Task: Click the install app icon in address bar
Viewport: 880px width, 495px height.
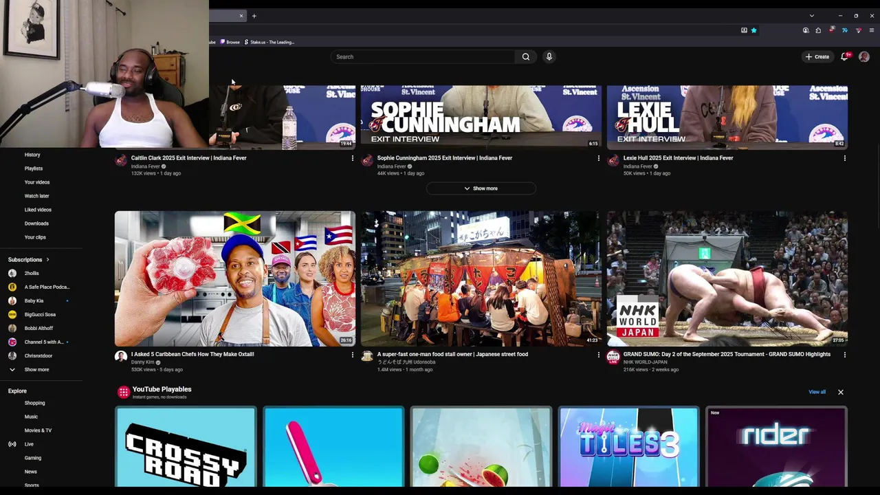Action: 744,30
